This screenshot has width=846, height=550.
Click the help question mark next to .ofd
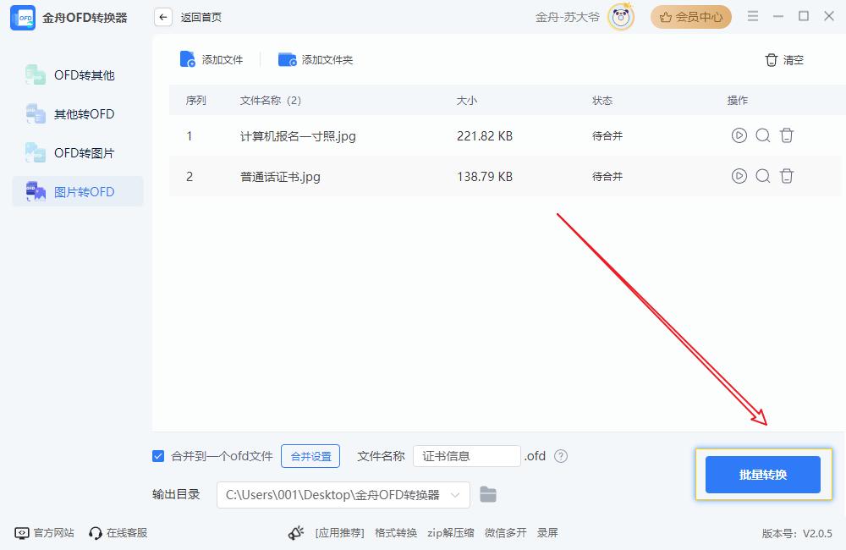point(560,456)
